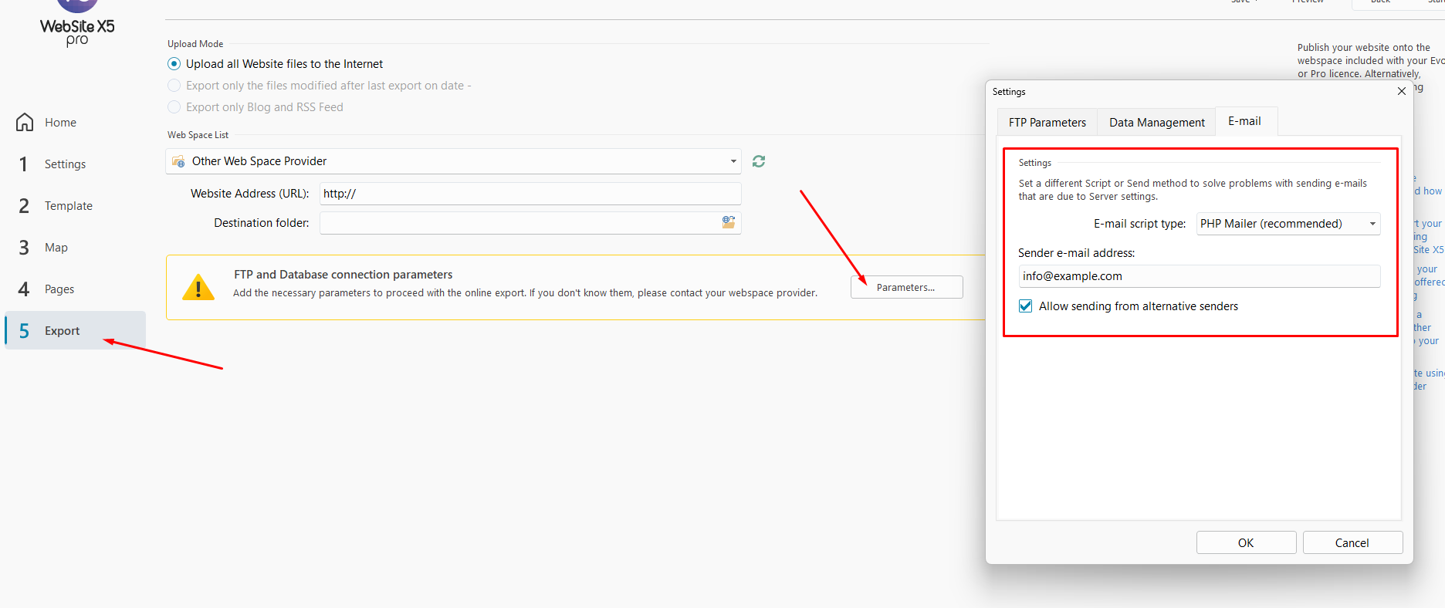This screenshot has height=608, width=1445.
Task: Select Export only Blog and RSS Feed
Action: tap(174, 107)
